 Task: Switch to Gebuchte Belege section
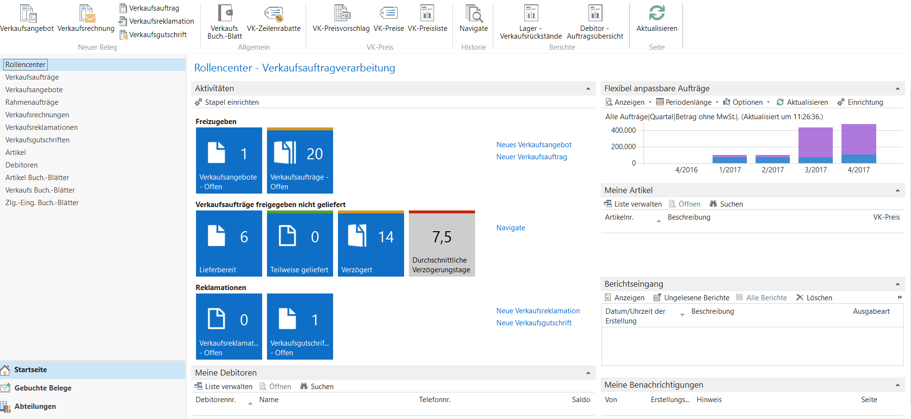tap(93, 388)
